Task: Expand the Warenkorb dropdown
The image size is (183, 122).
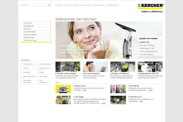Action: [x=113, y=5]
